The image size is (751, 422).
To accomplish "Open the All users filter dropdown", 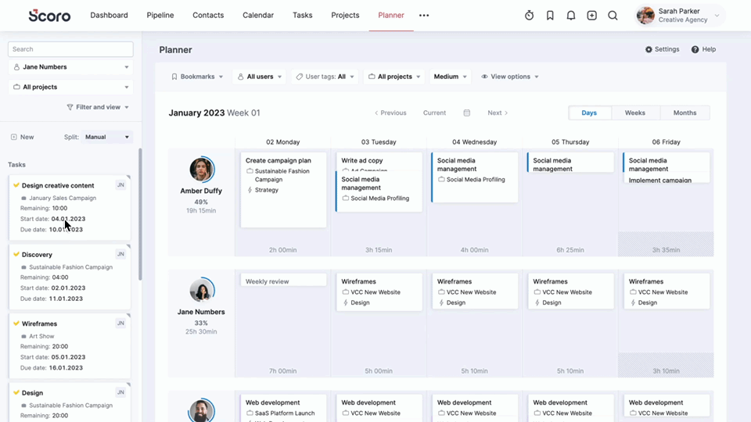I will [260, 77].
